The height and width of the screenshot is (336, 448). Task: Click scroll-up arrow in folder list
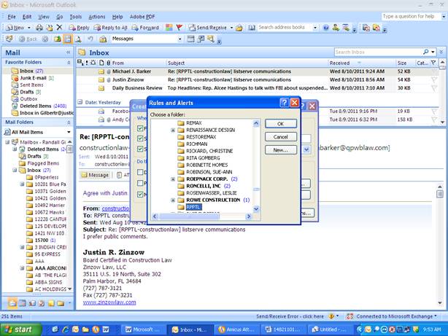pyautogui.click(x=256, y=123)
